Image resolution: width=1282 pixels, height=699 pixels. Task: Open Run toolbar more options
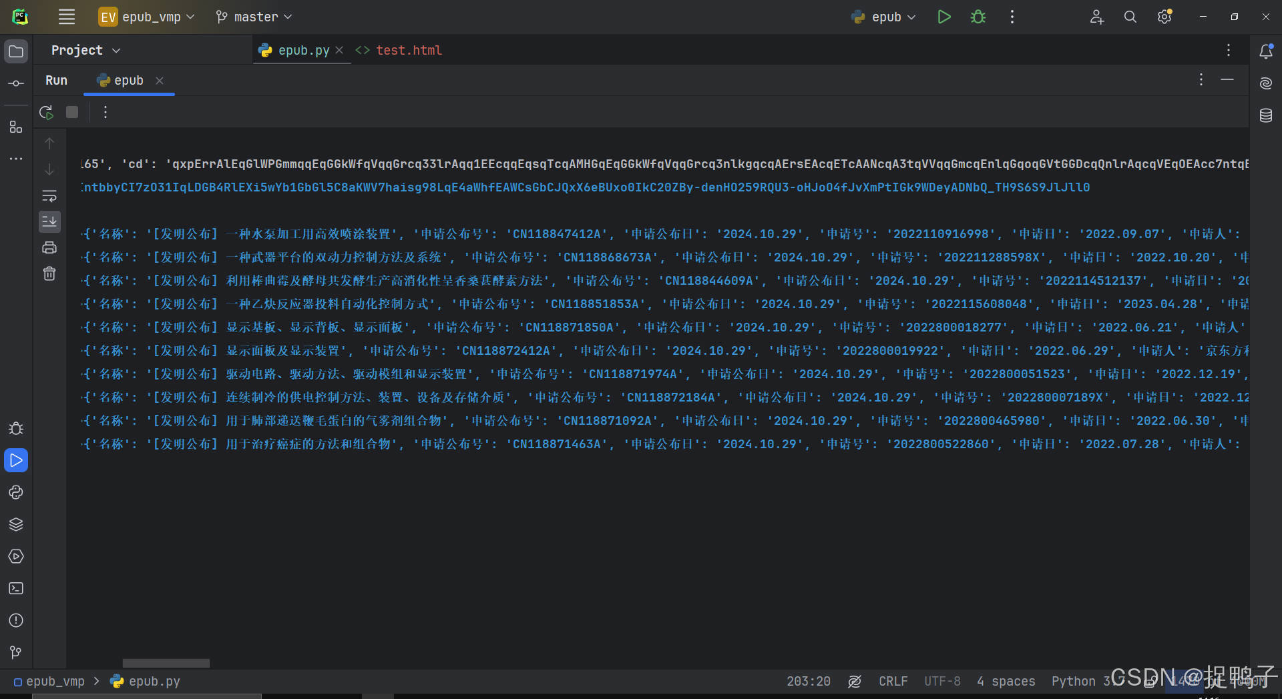pyautogui.click(x=105, y=112)
